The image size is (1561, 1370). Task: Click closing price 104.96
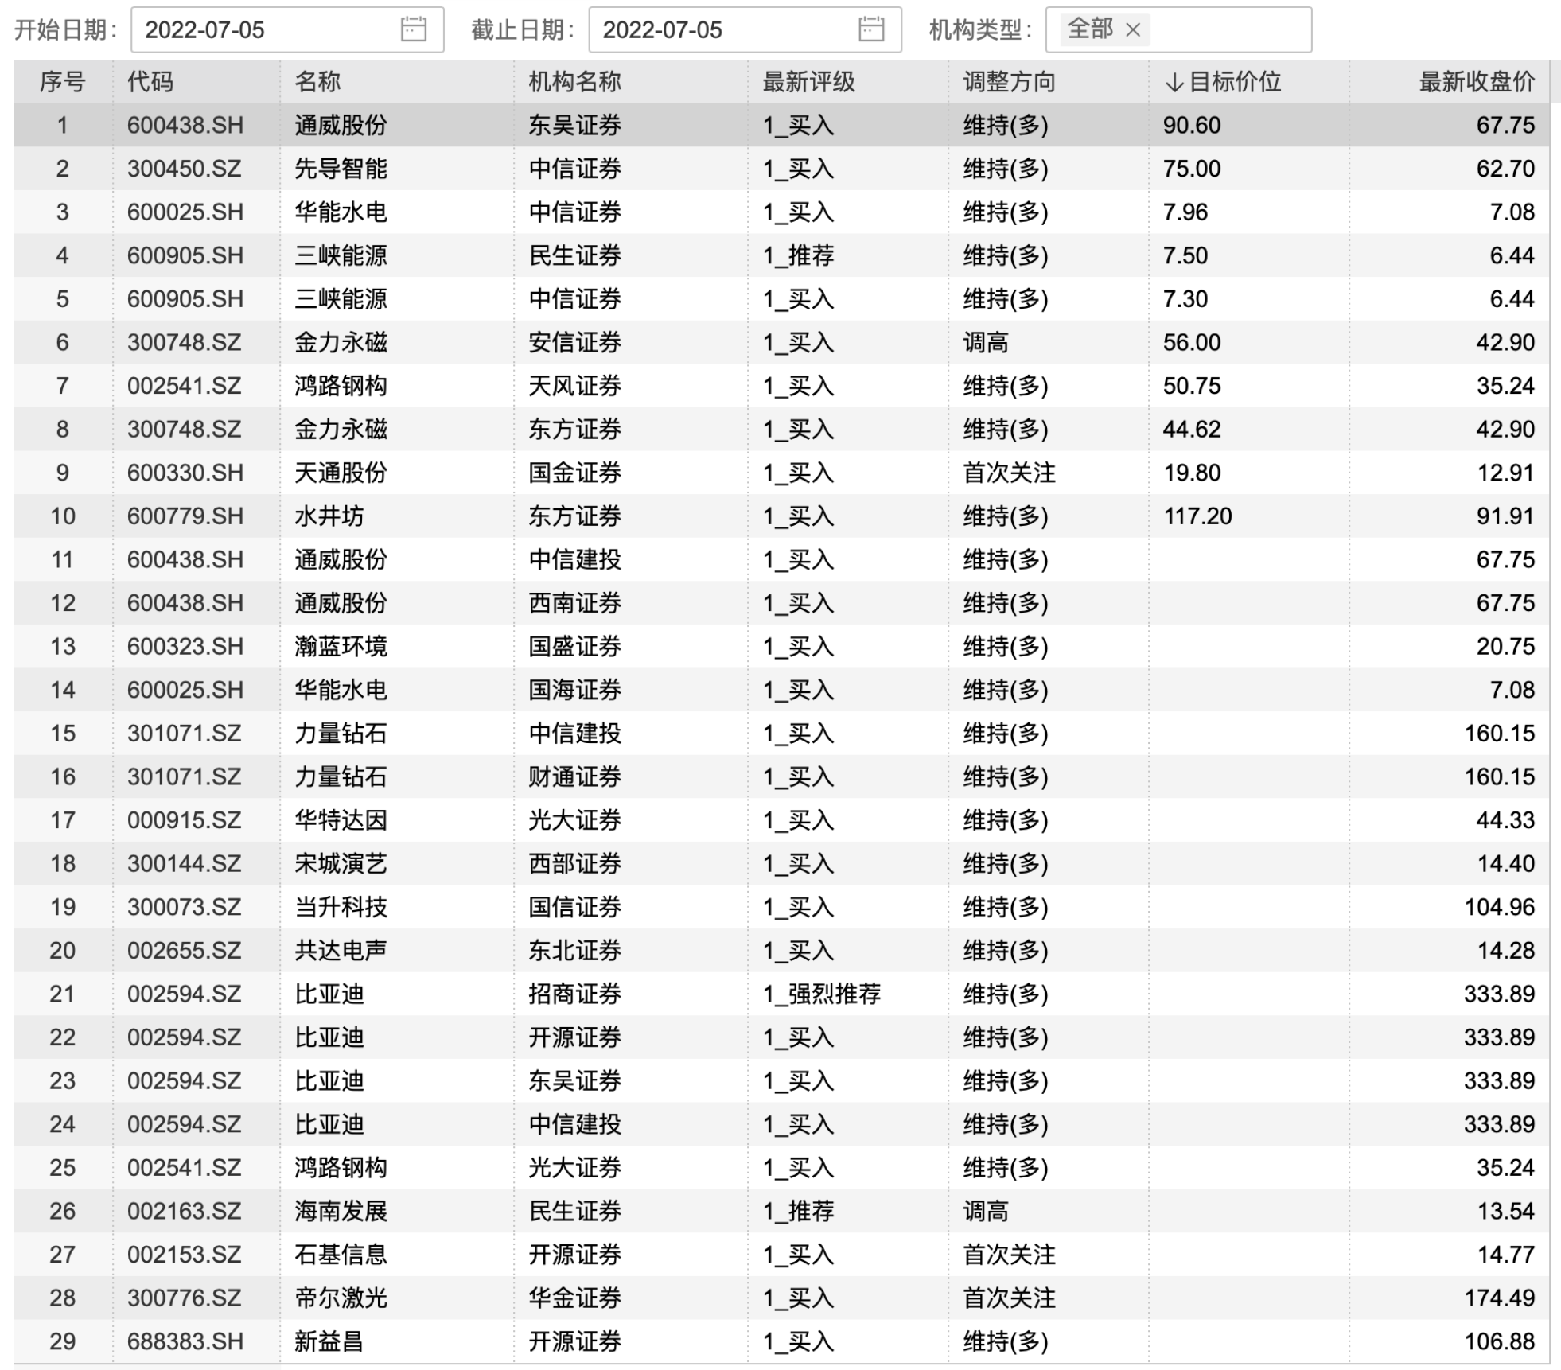[1500, 907]
